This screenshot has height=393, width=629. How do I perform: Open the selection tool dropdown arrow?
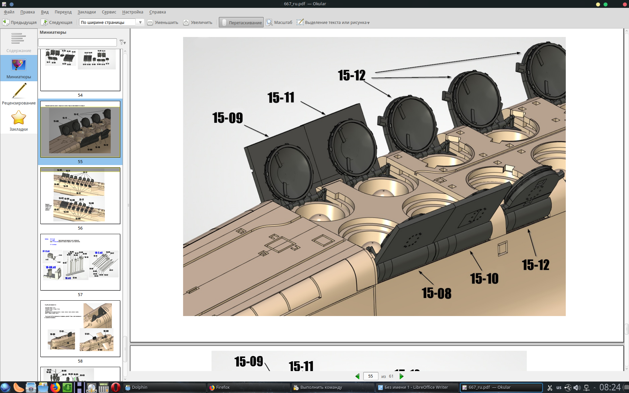point(369,23)
